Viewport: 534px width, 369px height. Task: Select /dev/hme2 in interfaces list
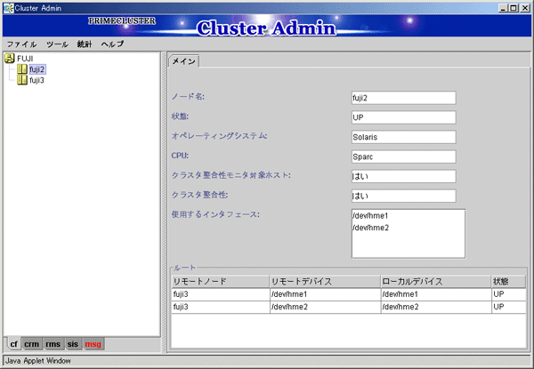370,228
